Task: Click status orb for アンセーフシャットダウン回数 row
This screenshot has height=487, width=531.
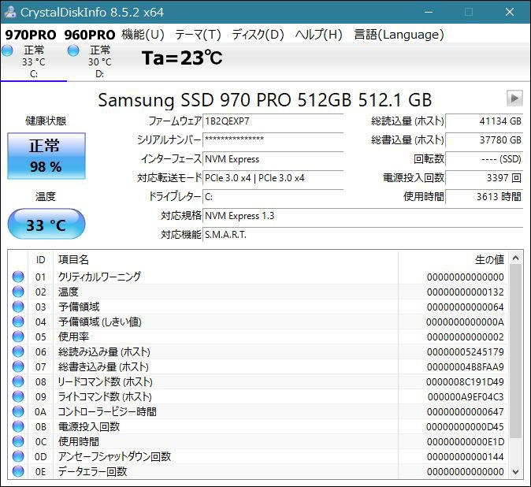Action: (18, 456)
